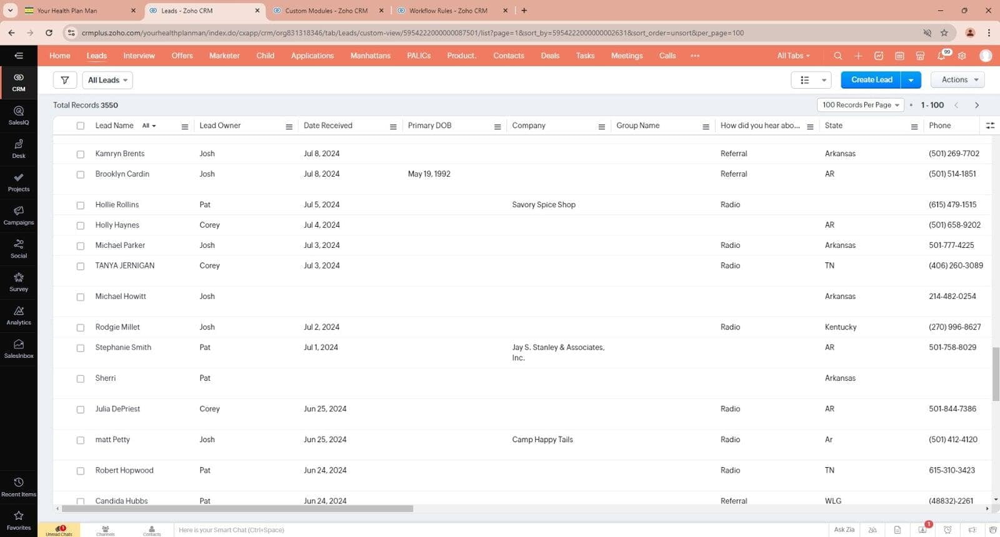Viewport: 1000px width, 537px height.
Task: Open the All Tabs dropdown
Action: pyautogui.click(x=793, y=56)
